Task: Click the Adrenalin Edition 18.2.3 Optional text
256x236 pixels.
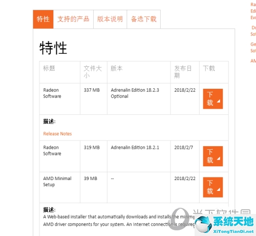Action: 135,93
